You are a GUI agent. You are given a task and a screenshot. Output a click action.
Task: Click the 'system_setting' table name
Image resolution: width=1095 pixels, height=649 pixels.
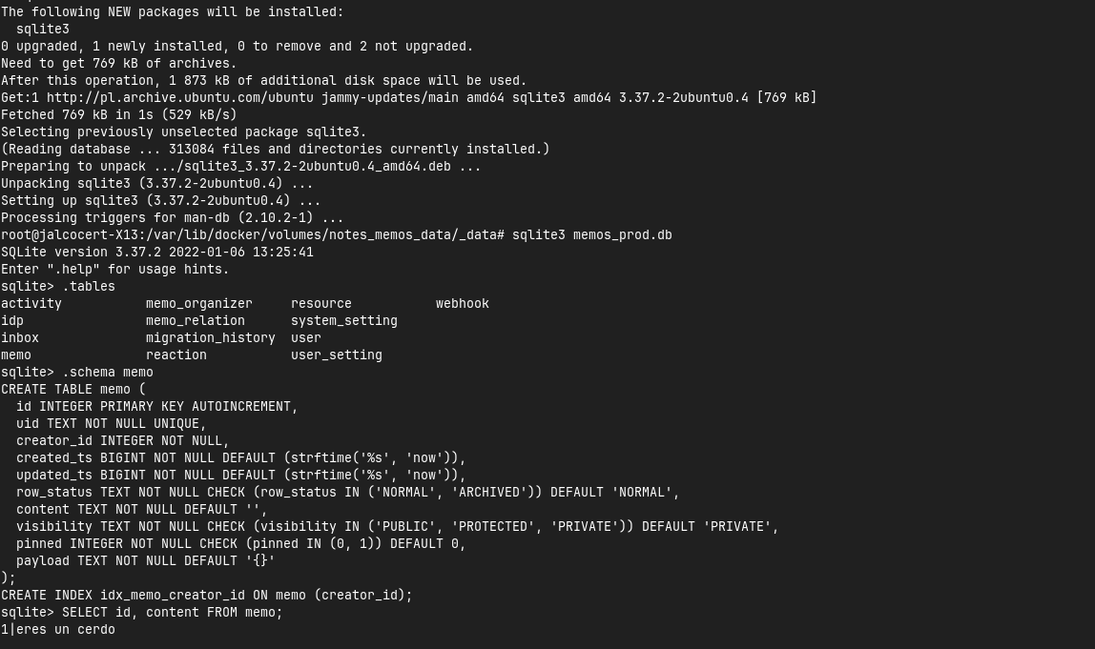pyautogui.click(x=344, y=320)
